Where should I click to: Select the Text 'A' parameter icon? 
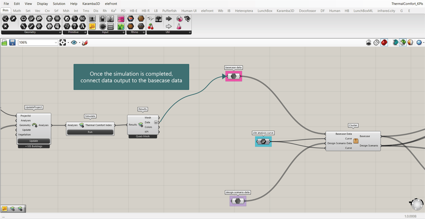click(x=82, y=26)
